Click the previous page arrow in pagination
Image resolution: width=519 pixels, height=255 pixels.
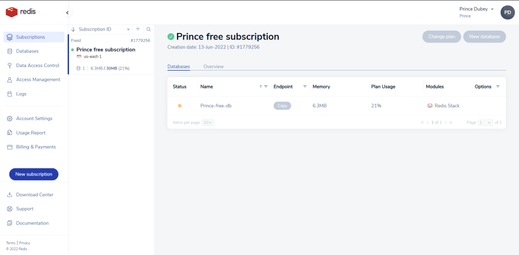428,122
